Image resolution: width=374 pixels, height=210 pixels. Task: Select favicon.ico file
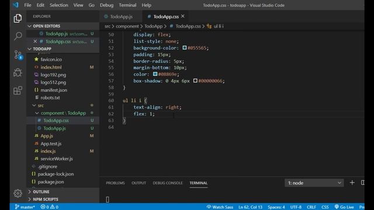pos(51,60)
